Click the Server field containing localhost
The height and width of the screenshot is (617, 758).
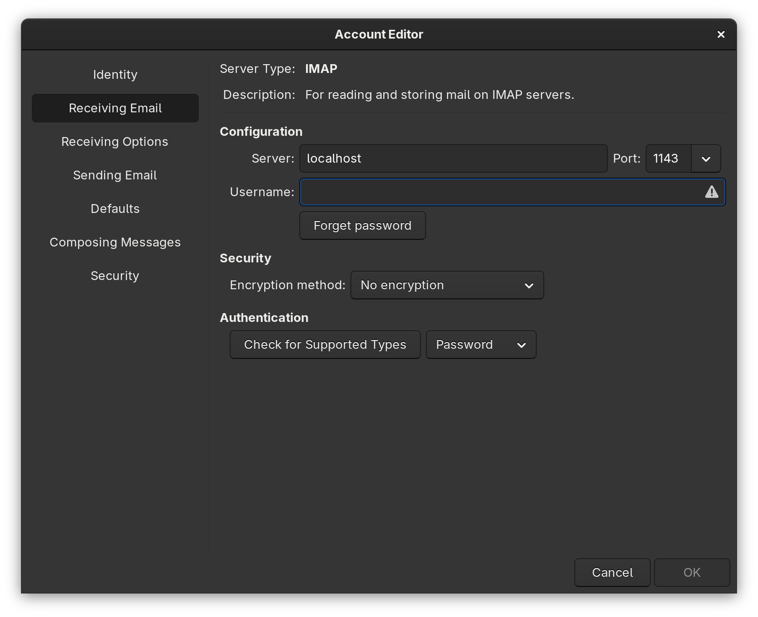point(453,158)
